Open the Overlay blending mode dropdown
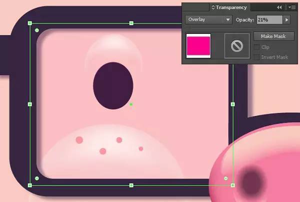Screen dimensions: 300x202 click(208, 19)
